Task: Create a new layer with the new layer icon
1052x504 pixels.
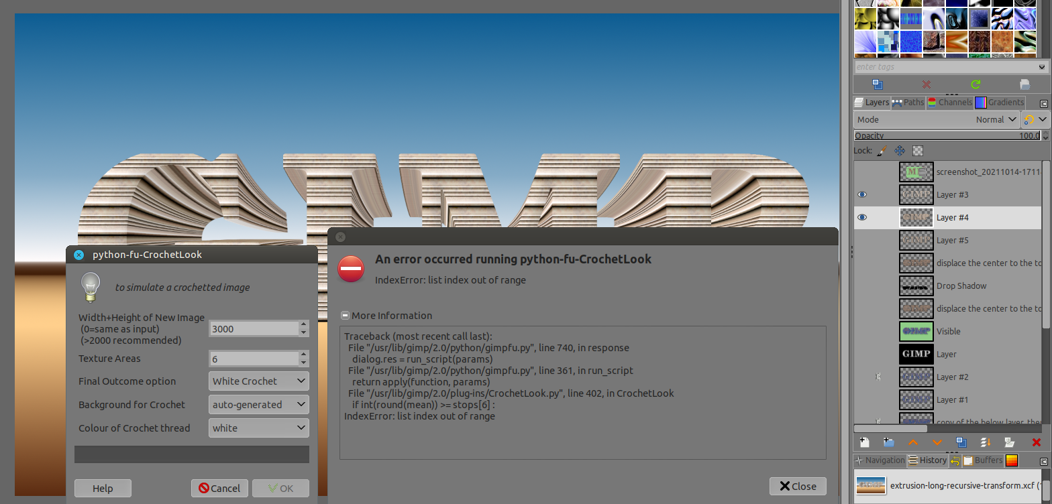Action: tap(865, 442)
